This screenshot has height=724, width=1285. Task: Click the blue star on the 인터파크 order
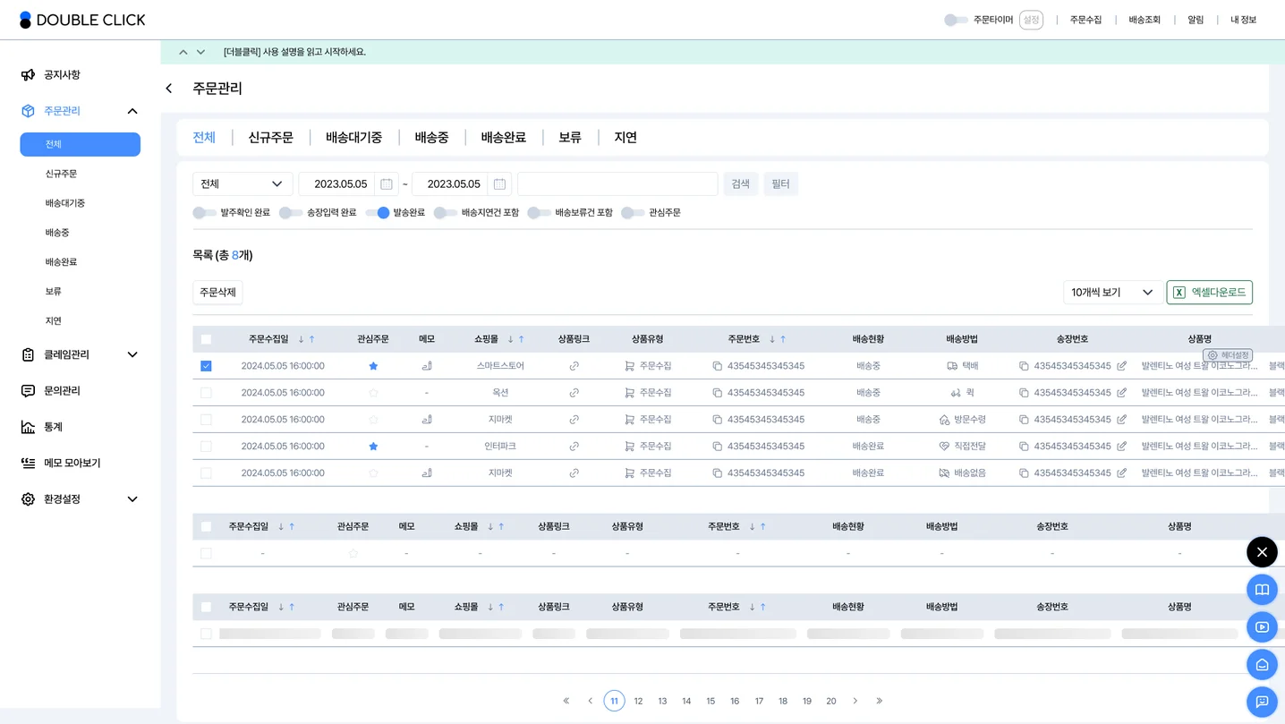pyautogui.click(x=373, y=447)
